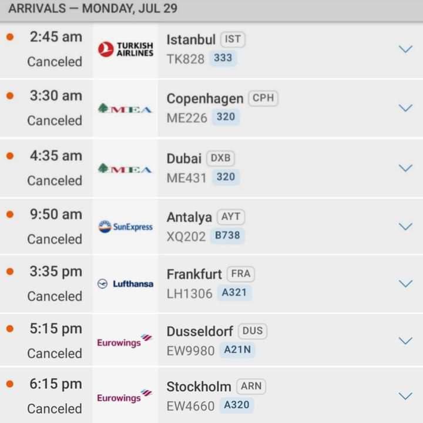Click the MEA logo for Dubai flight

(x=125, y=169)
